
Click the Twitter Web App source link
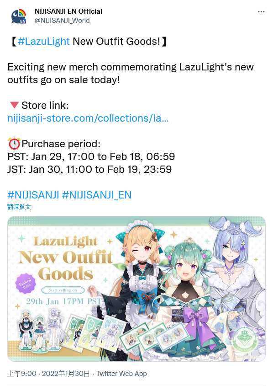point(121,374)
